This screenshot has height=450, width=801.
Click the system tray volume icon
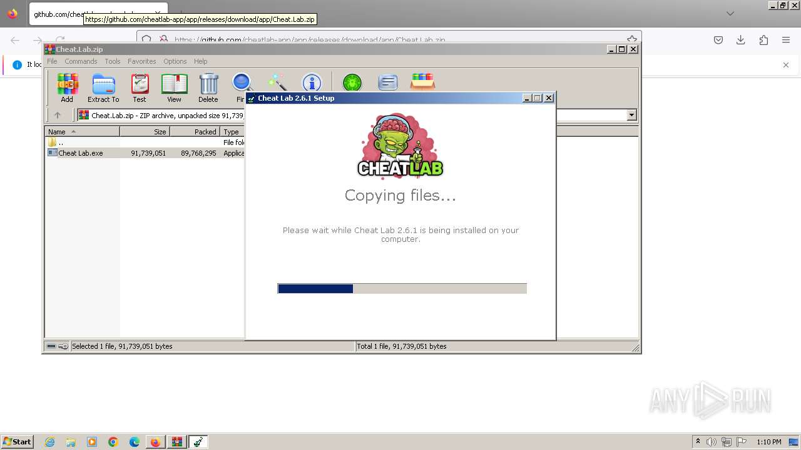pyautogui.click(x=712, y=442)
